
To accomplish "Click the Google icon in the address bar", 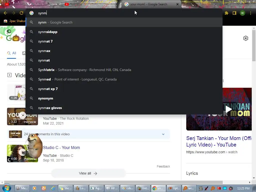I will (31, 13).
